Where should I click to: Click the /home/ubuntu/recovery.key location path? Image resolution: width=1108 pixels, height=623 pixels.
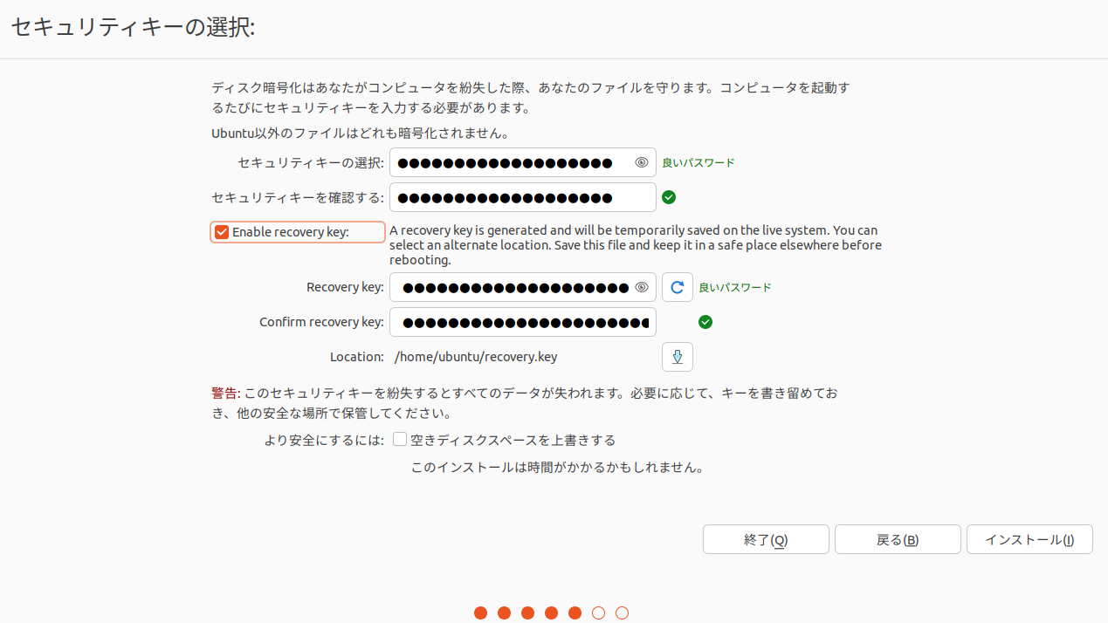click(x=476, y=356)
